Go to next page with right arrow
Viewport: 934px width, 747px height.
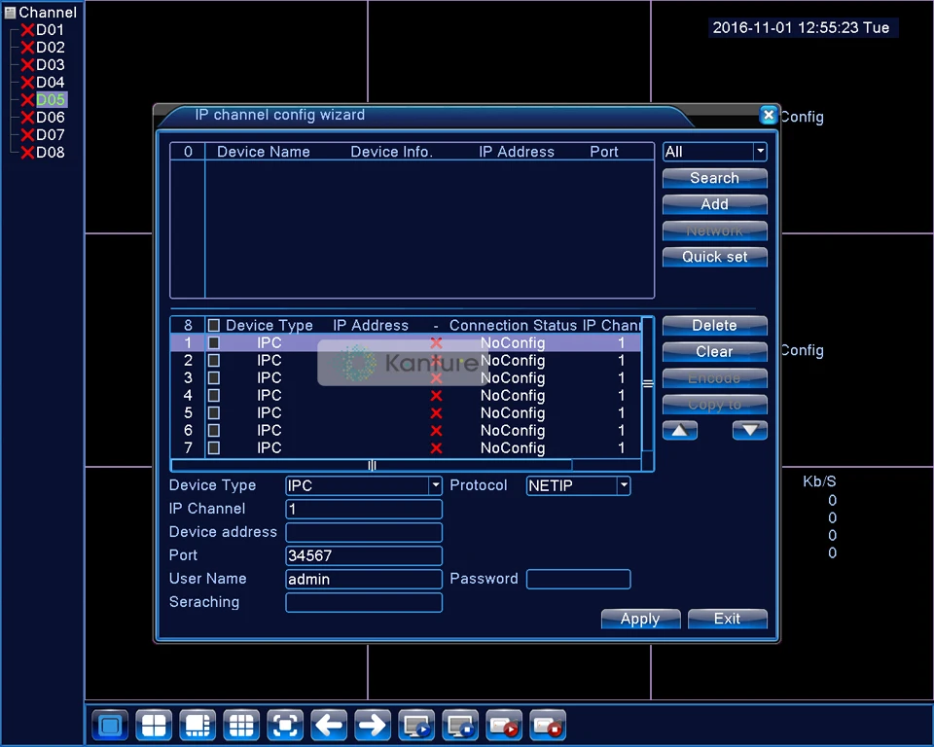pos(373,725)
